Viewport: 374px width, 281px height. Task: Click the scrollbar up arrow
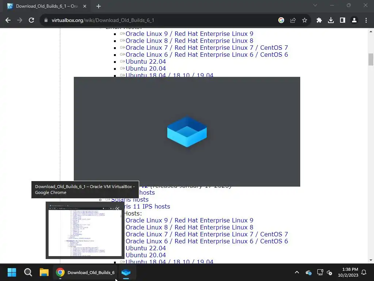371,31
